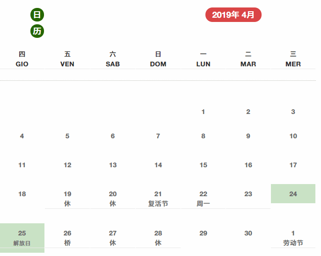Select the GIO 四 column header
The image size is (321, 256).
[22, 59]
